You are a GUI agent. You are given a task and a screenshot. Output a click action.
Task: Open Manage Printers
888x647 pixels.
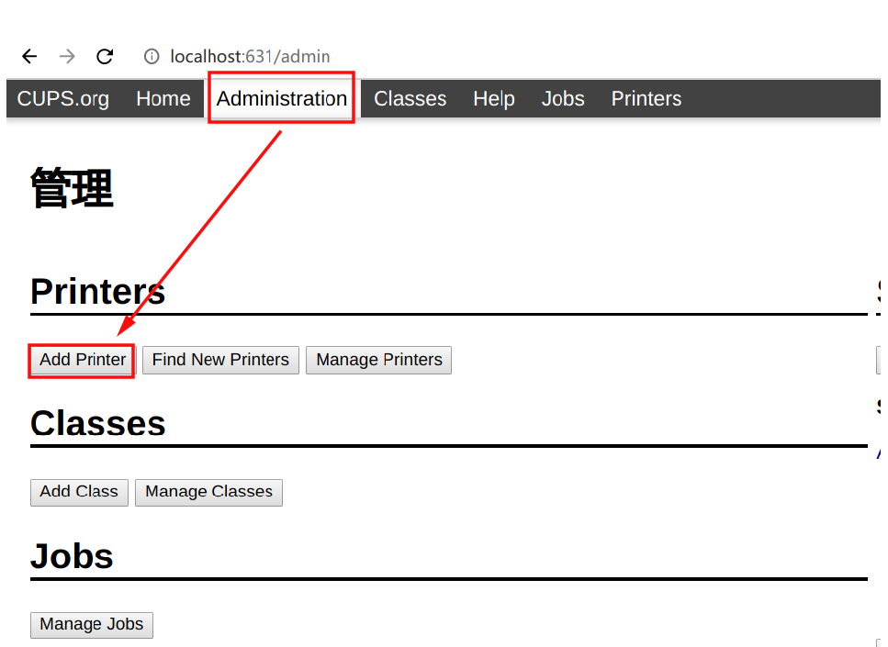coord(379,360)
